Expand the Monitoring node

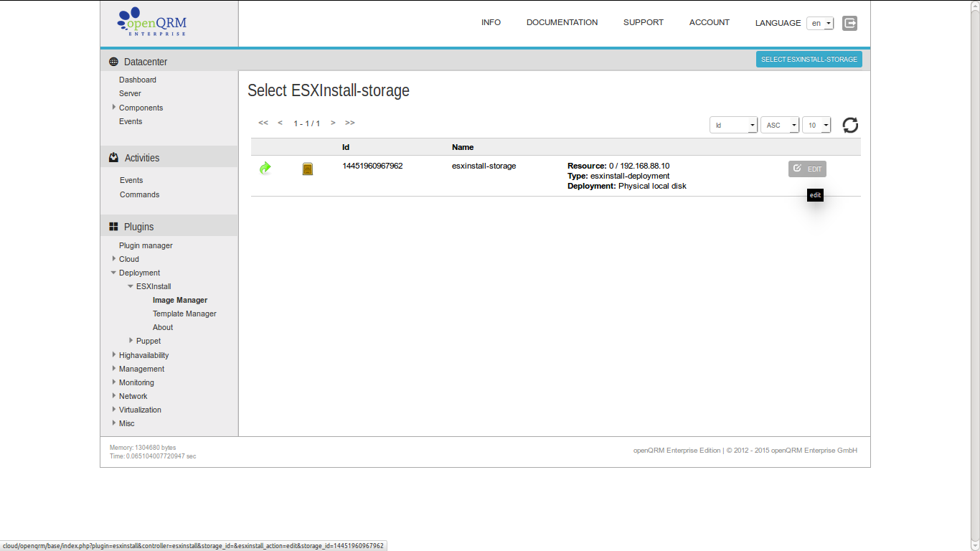114,382
